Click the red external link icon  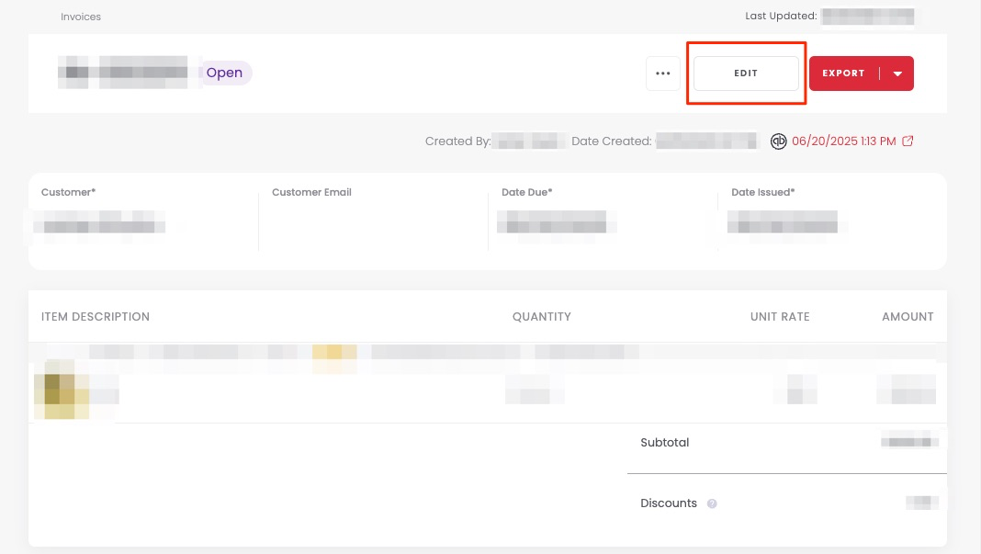[908, 141]
